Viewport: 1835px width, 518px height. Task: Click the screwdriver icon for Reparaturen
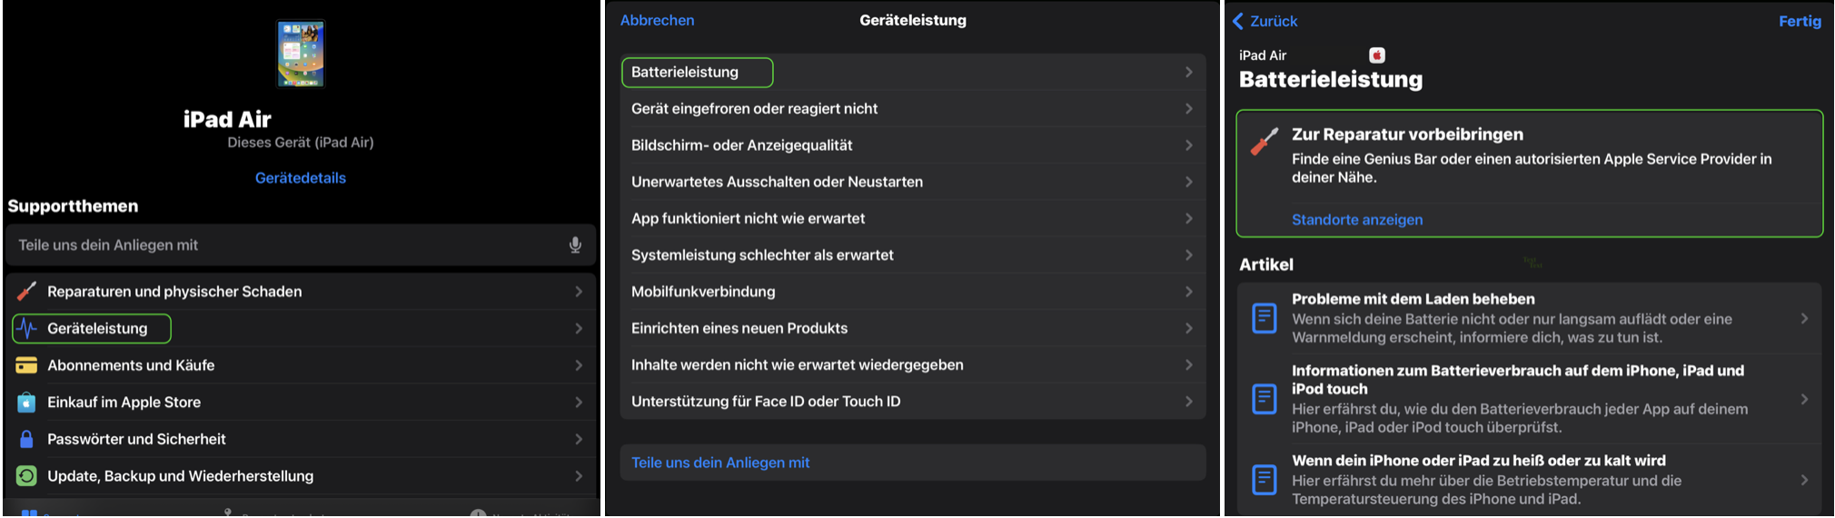tap(27, 292)
